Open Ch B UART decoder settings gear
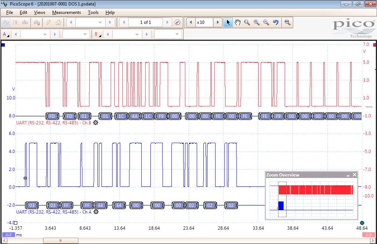This screenshot has height=244, width=377. (x=96, y=123)
